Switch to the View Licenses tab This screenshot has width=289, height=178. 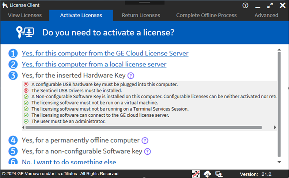25,15
